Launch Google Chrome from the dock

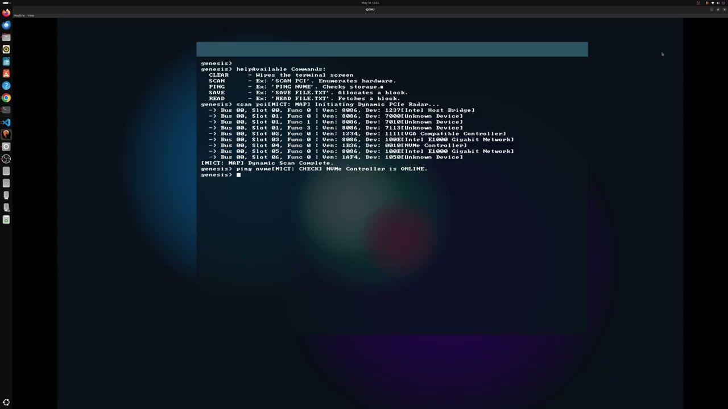tap(6, 98)
